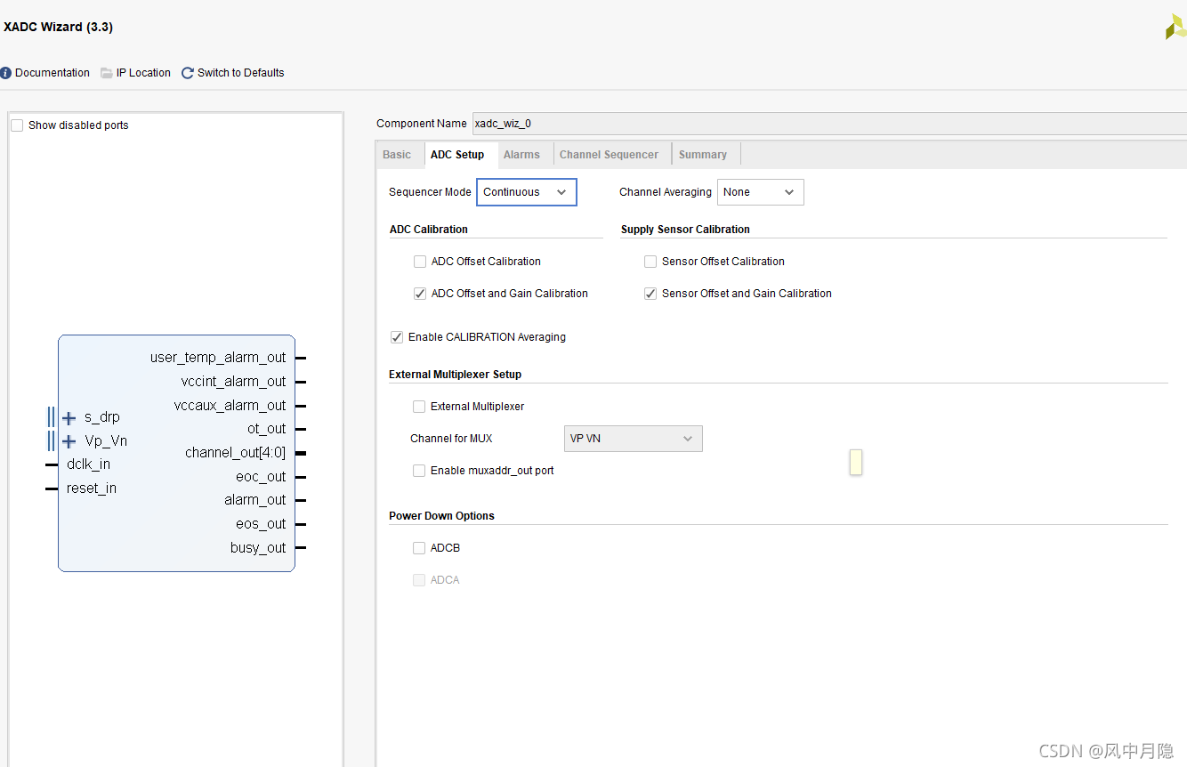Image resolution: width=1187 pixels, height=767 pixels.
Task: Select the channel_out[4:0] port label
Action: click(x=236, y=453)
